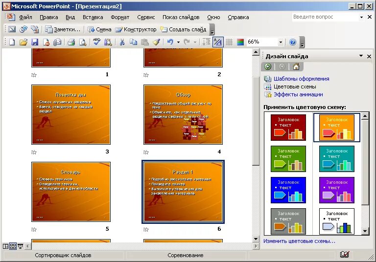
Task: Undo the last action
Action: coord(170,42)
